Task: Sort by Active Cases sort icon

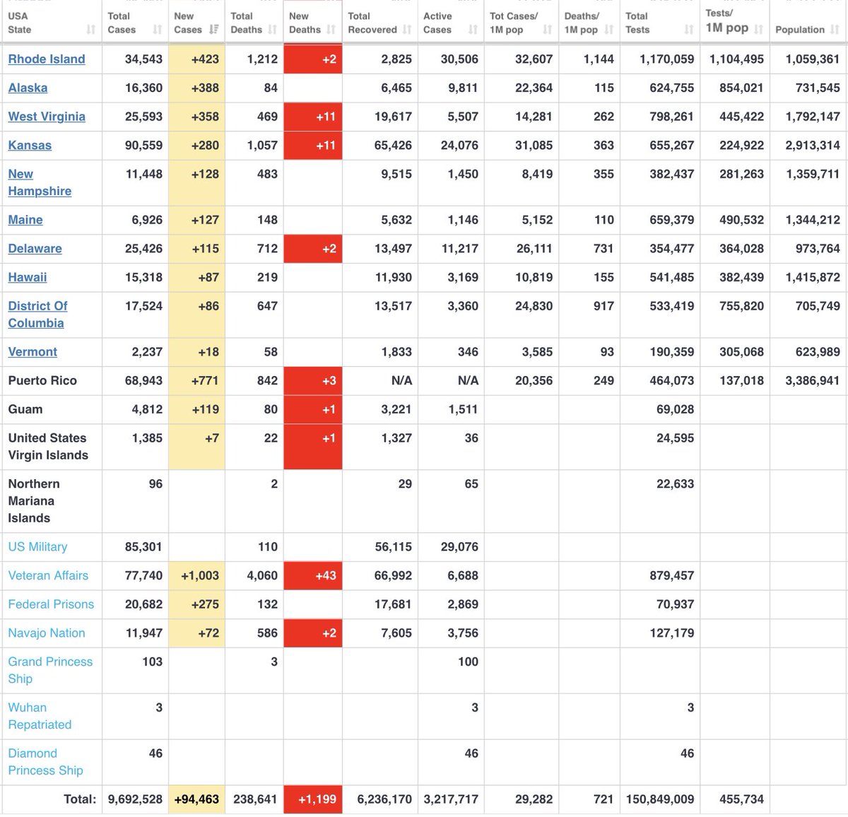Action: pos(473,30)
